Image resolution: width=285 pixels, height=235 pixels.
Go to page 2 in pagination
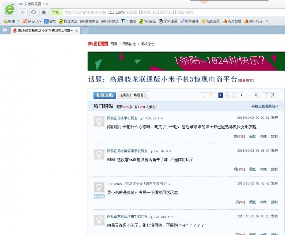228,95
